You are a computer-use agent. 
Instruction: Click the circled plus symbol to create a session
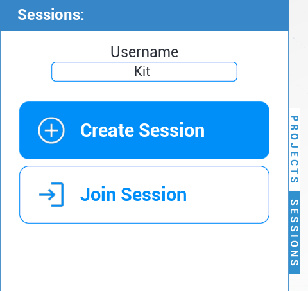[51, 130]
